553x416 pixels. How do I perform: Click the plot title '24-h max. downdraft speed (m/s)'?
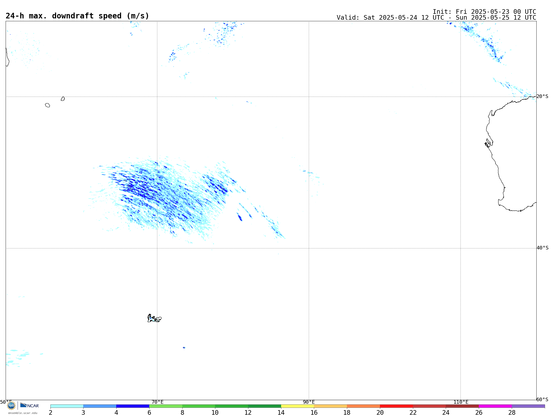click(x=77, y=16)
